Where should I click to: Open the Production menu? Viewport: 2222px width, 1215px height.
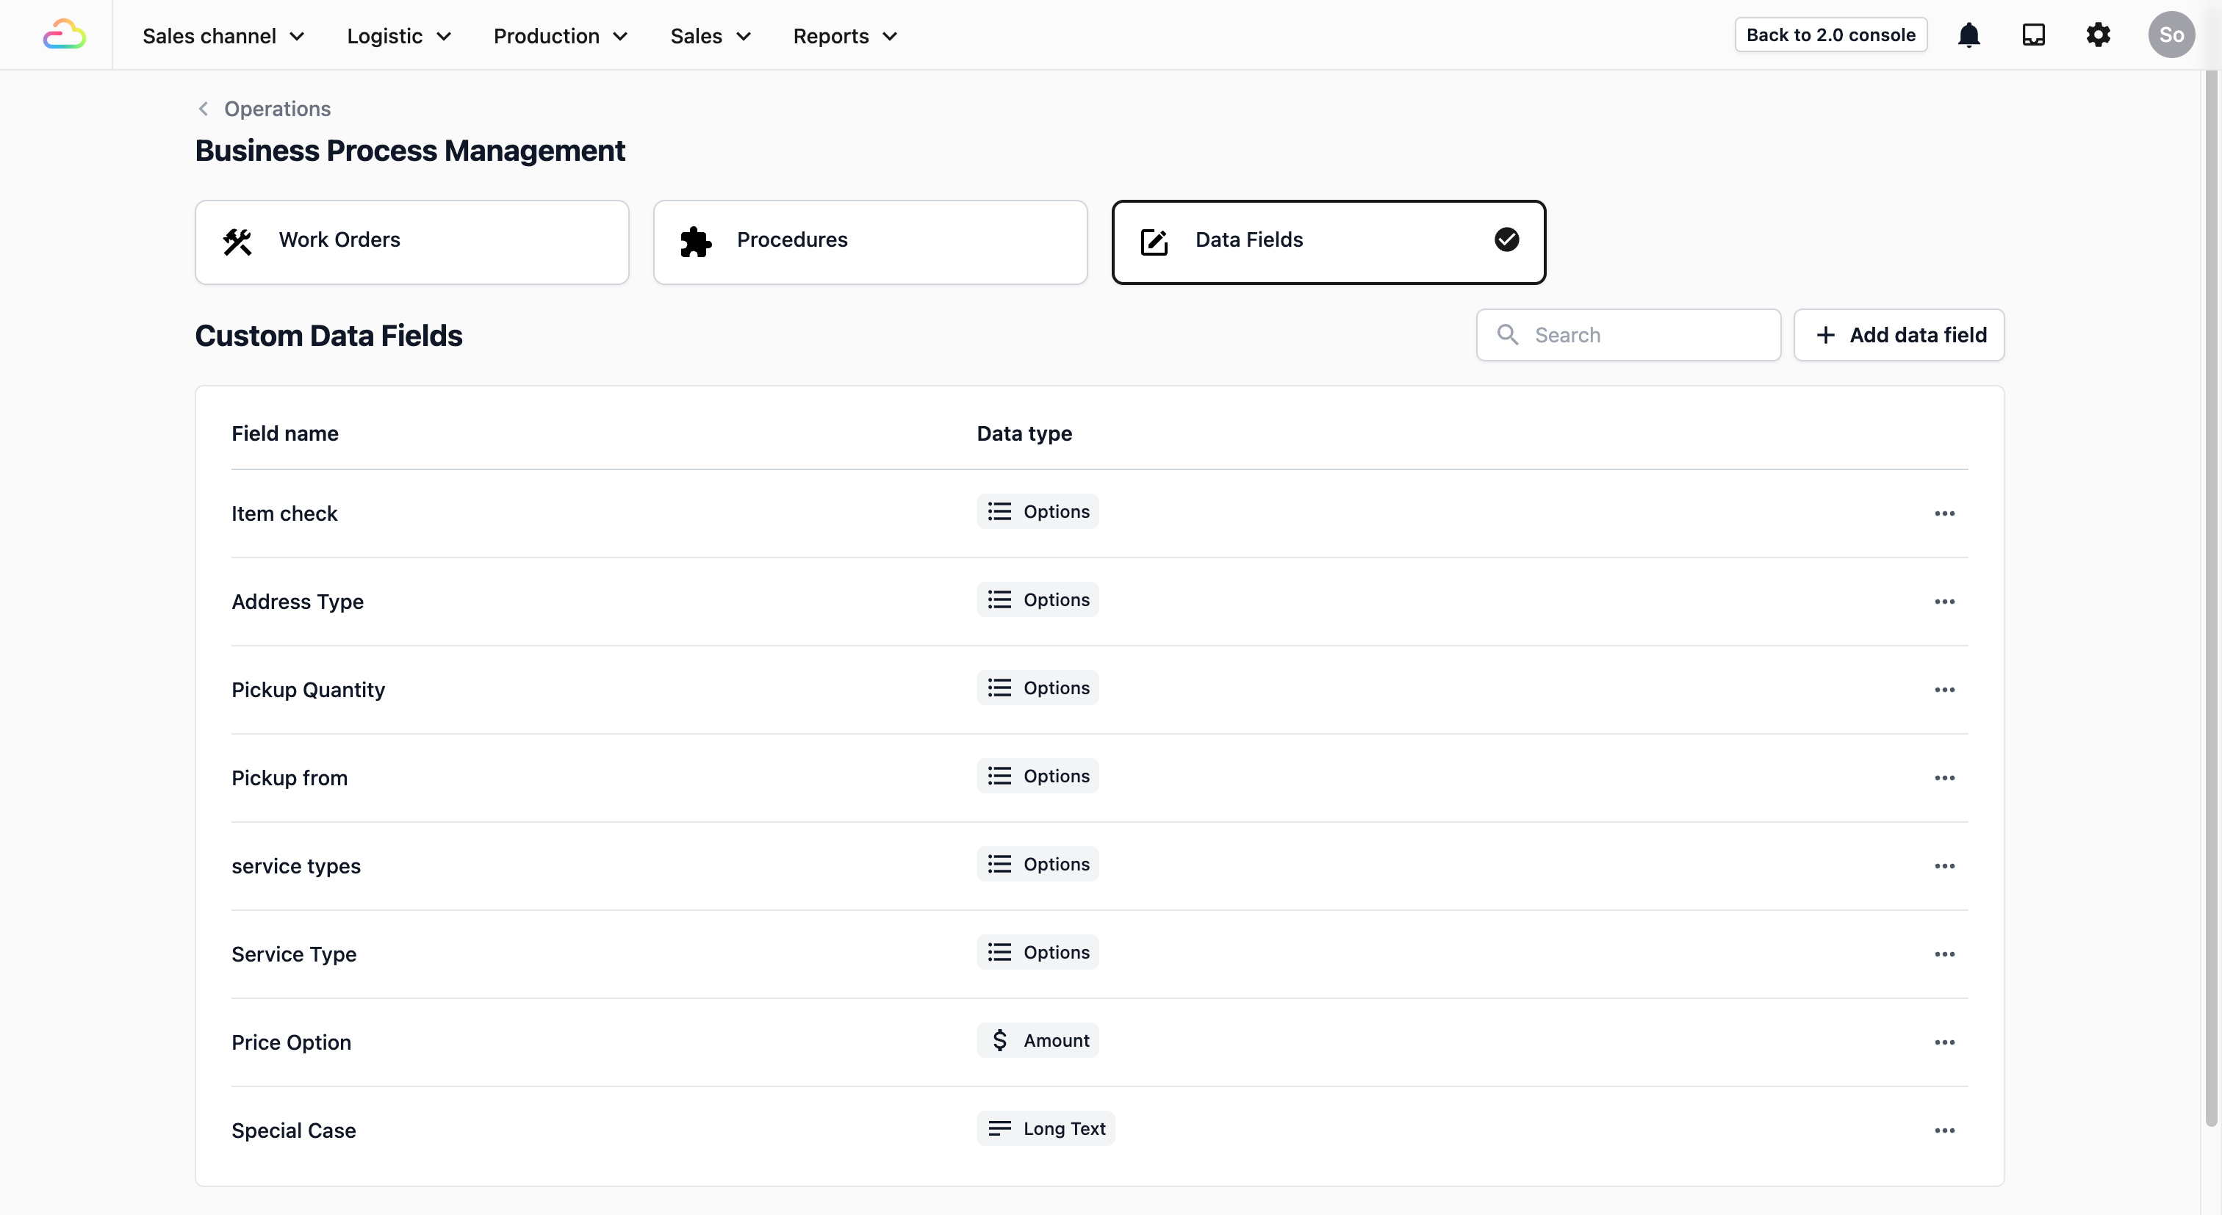(x=560, y=36)
